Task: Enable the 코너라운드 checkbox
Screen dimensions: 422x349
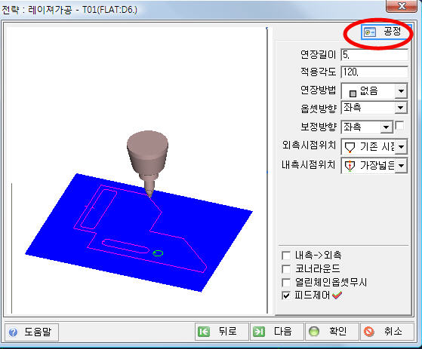Action: 286,268
